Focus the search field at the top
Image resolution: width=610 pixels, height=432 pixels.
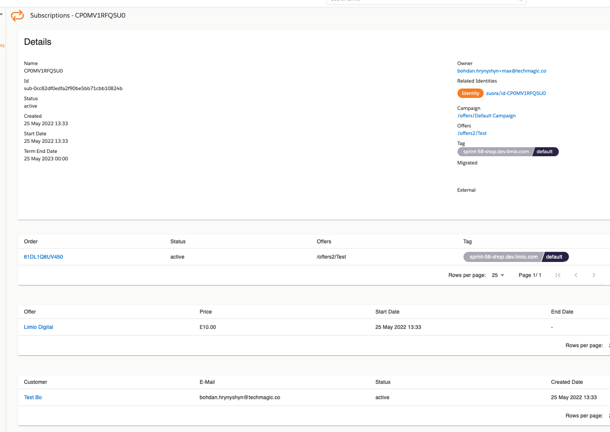click(422, 1)
